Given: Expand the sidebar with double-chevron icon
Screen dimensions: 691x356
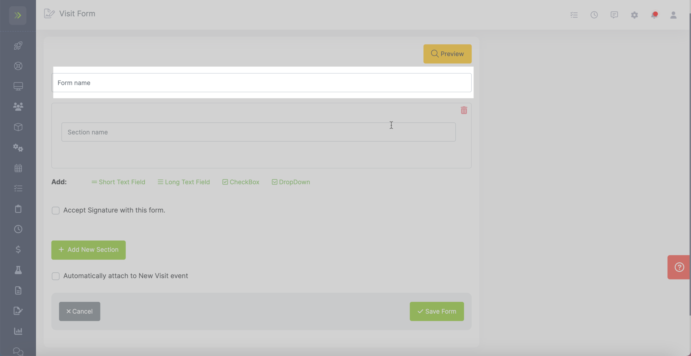Looking at the screenshot, I should (18, 15).
